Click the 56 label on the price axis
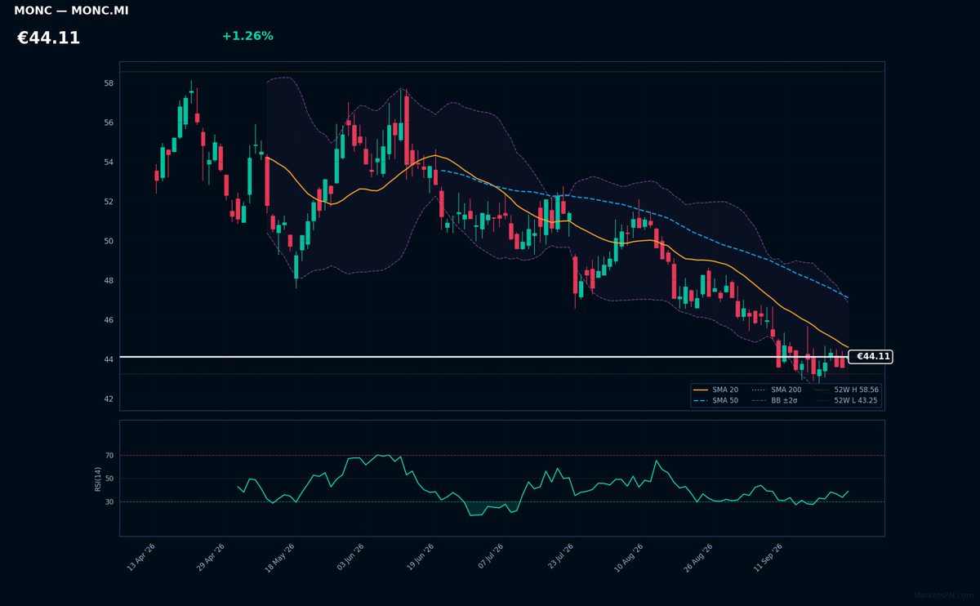Screen dimensions: 980x606 109,123
